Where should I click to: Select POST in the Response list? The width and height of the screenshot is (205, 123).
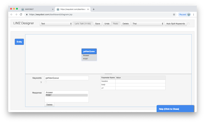(x=67, y=95)
